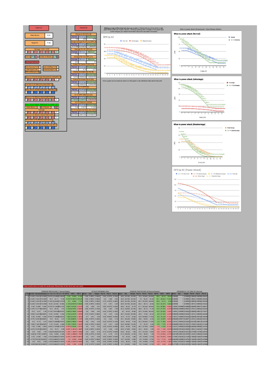The height and width of the screenshot is (373, 280).
Task: Select When to power attack (Disadvantage) chart
Action: pos(207,143)
